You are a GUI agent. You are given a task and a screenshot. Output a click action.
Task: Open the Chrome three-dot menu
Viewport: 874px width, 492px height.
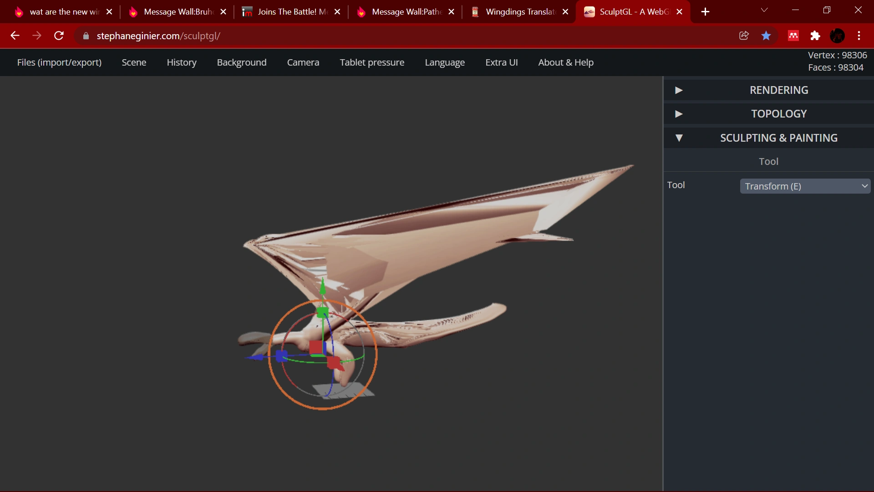859,36
